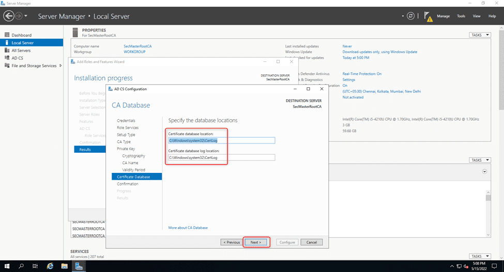This screenshot has width=504, height=272.
Task: Click the Server Manager back arrow
Action: pos(9,15)
